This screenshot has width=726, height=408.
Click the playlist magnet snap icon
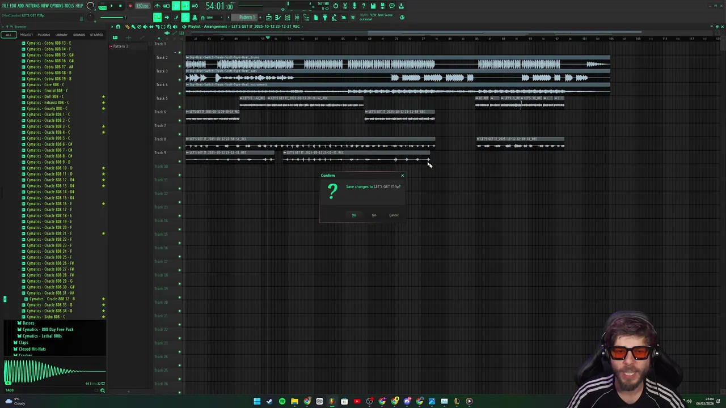(118, 27)
